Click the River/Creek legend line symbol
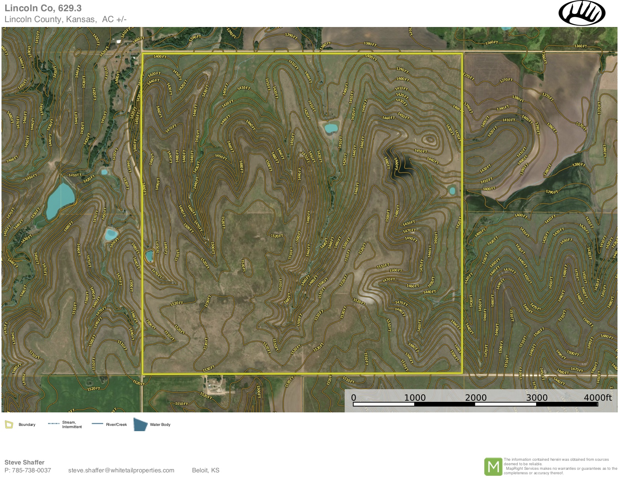Screen dimensions: 619x478 point(97,424)
